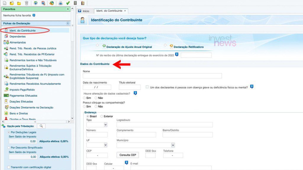Click sidebar horizontal scroll right arrow
The width and height of the screenshot is (303, 170).
[x=69, y=122]
